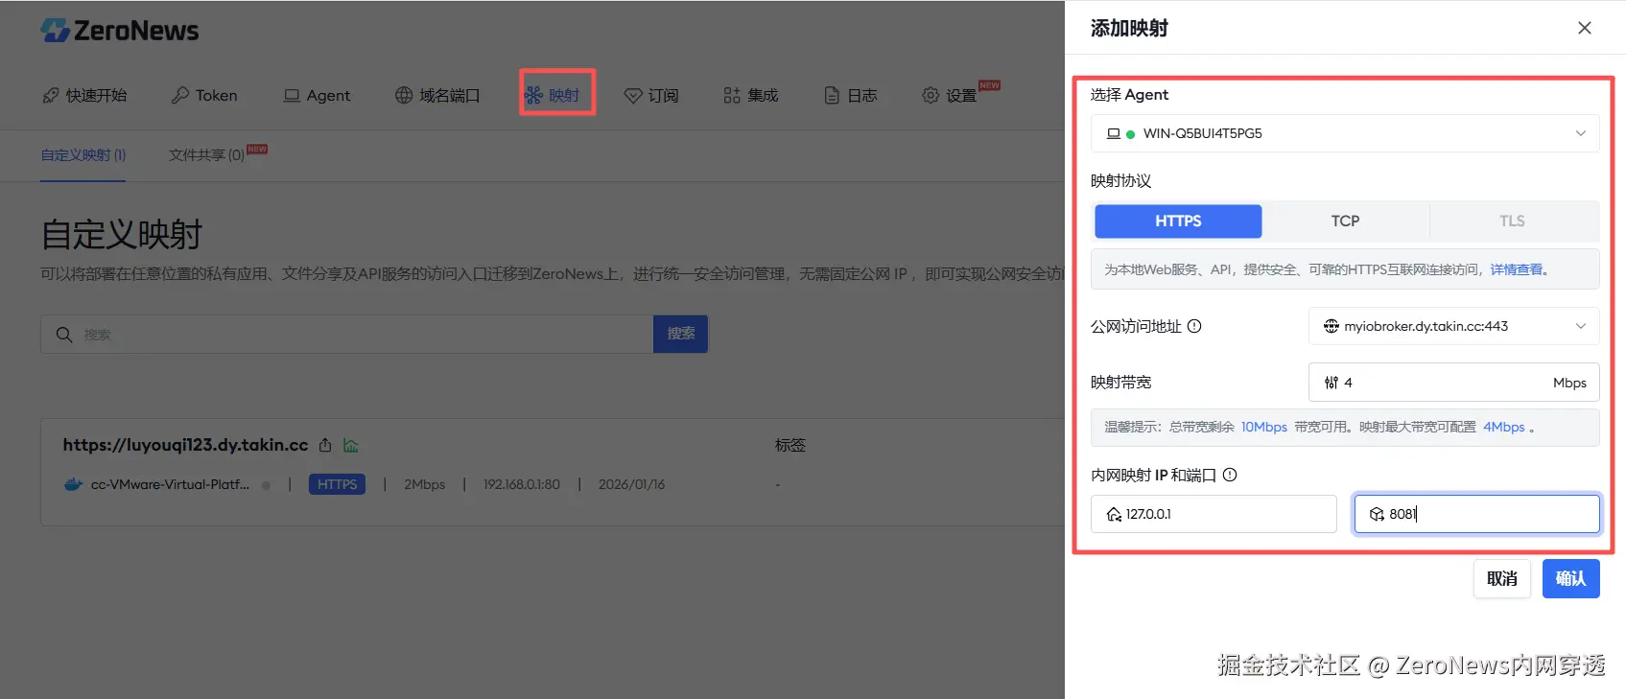1626x699 pixels.
Task: Open the Token nav item
Action: click(204, 95)
